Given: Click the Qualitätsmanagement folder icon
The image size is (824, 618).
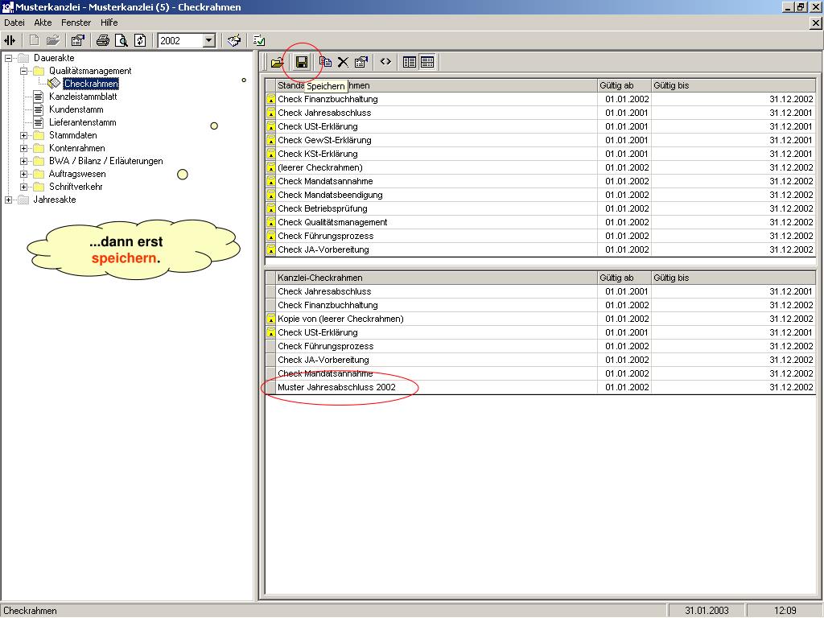Looking at the screenshot, I should click(39, 71).
